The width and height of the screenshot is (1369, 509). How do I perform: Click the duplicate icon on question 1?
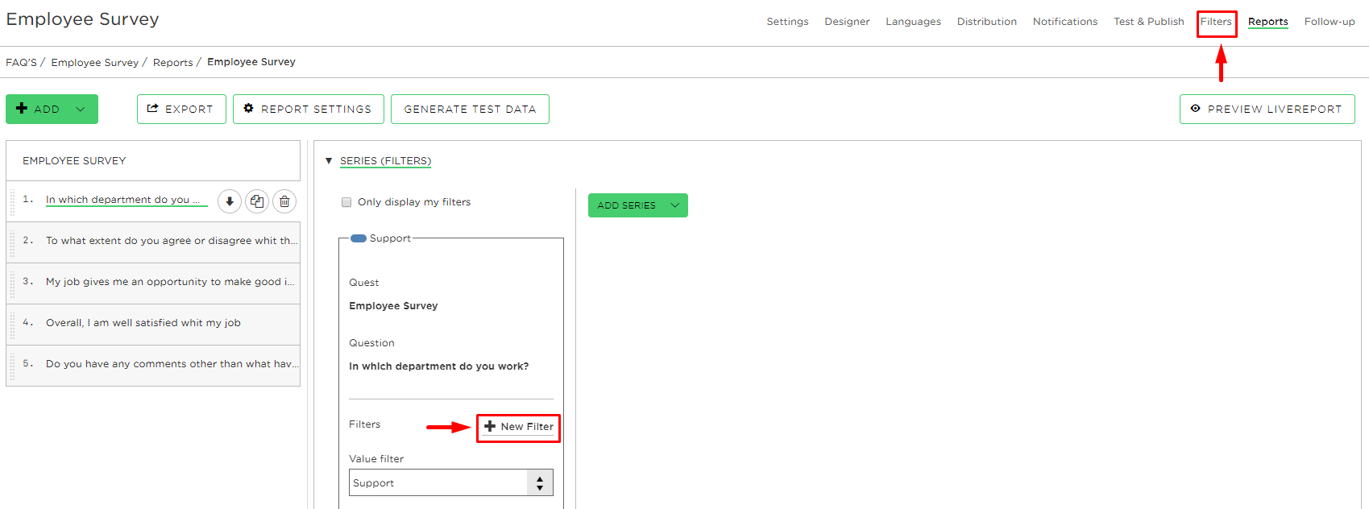(257, 201)
